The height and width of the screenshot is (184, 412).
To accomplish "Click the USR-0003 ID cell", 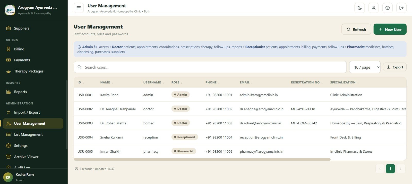I will point(85,123).
